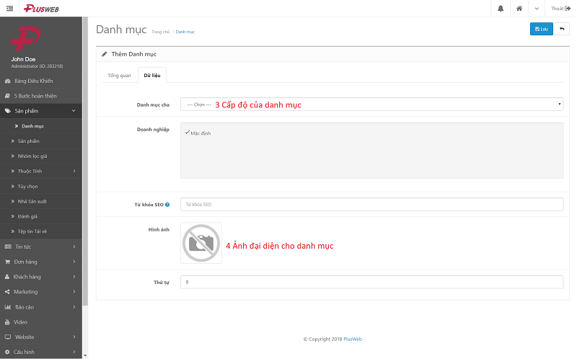577x359 pixels.
Task: Show the Từ khóa SEO help tooltip icon
Action: tap(167, 205)
